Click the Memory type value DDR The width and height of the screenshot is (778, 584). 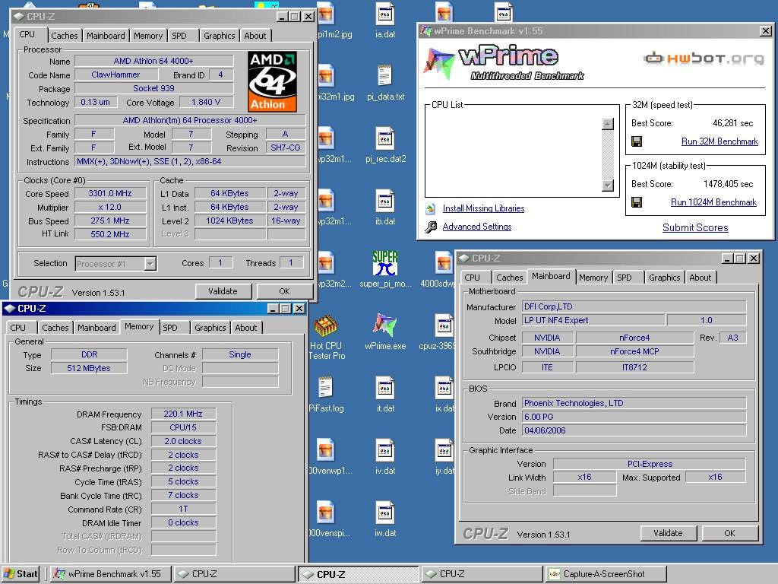[x=90, y=354]
